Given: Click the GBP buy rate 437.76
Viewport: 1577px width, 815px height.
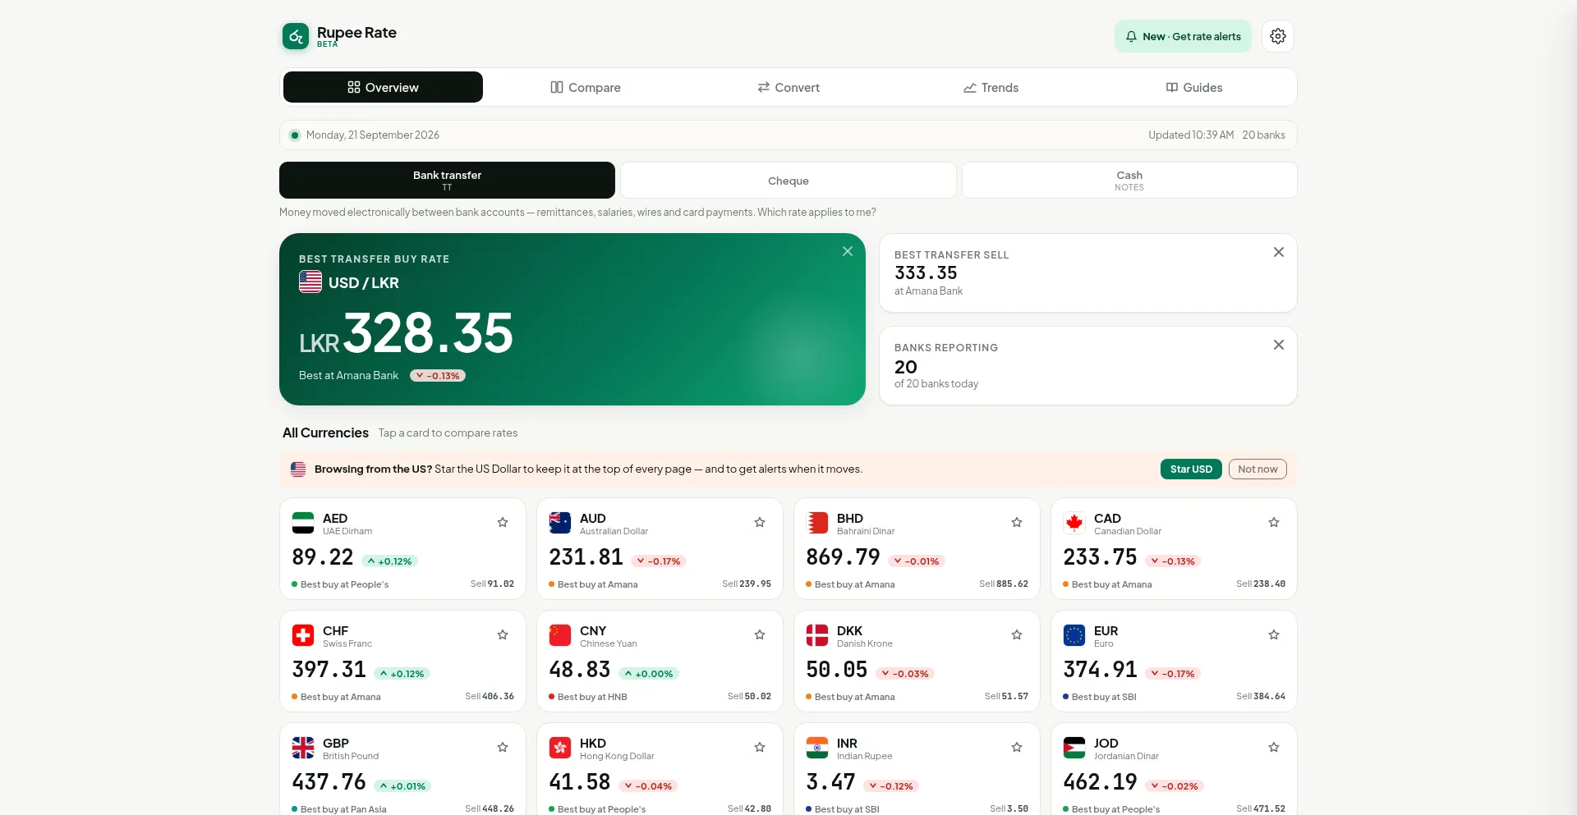Looking at the screenshot, I should tap(329, 782).
